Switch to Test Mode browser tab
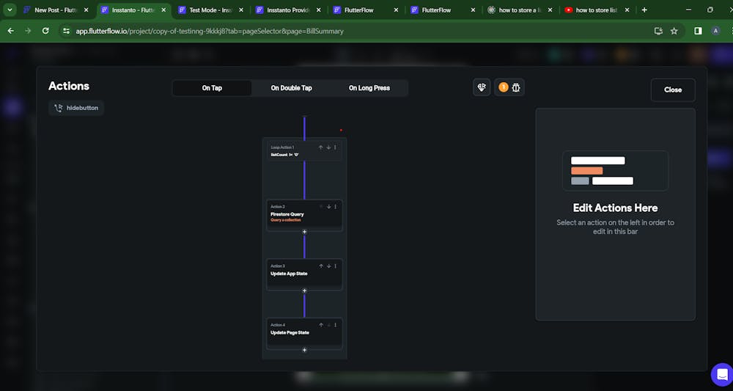The width and height of the screenshot is (733, 391). click(211, 10)
